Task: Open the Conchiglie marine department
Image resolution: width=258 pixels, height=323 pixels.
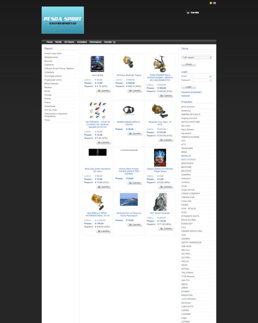Action: tap(53, 76)
